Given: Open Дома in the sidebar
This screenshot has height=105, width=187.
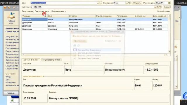Looking at the screenshot, I should click(x=8, y=80).
